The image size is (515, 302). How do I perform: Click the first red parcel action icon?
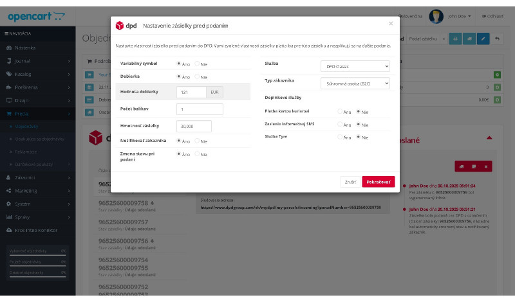coord(461,166)
